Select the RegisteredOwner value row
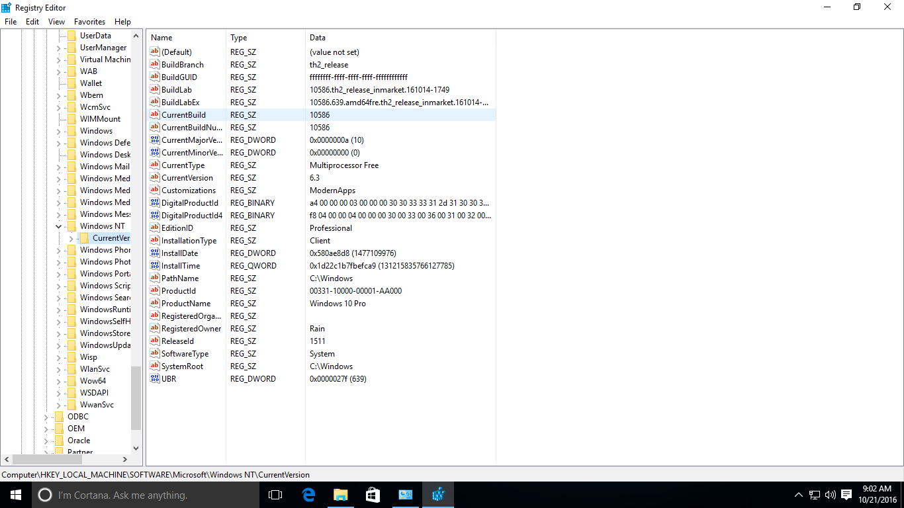The width and height of the screenshot is (904, 508). click(x=321, y=329)
